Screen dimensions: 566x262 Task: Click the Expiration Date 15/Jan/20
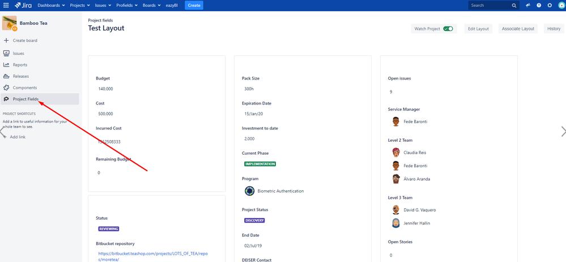point(254,113)
